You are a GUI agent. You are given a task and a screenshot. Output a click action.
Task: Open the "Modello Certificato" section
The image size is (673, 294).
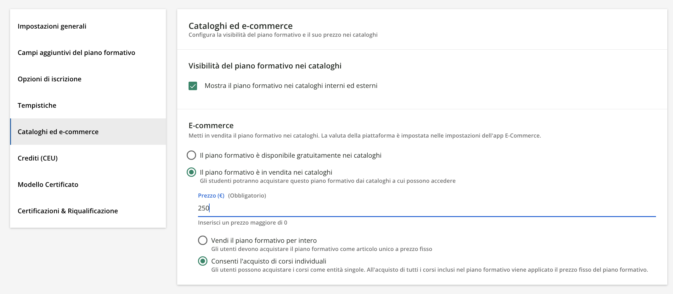click(48, 184)
